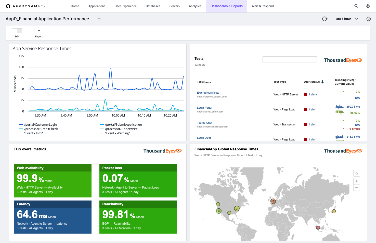Click ThousandEyes logo in Global Response Times
Image resolution: width=376 pixels, height=243 pixels.
343,151
